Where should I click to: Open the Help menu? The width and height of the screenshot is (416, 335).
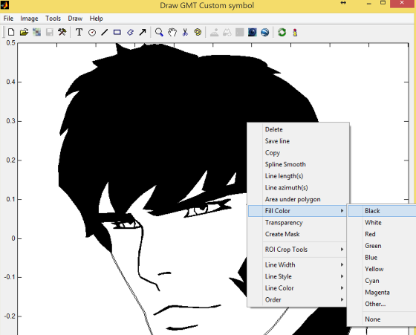point(96,19)
